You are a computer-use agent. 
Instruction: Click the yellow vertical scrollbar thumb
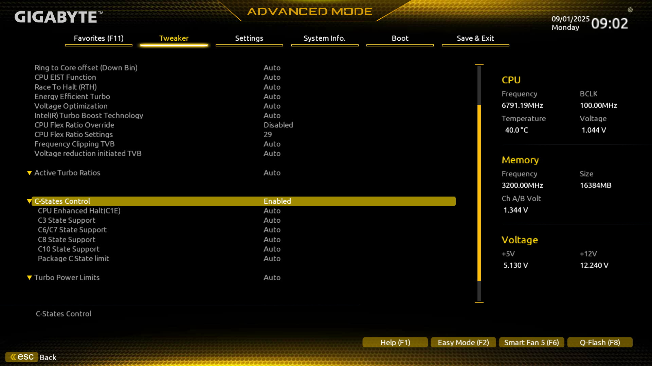point(479,193)
